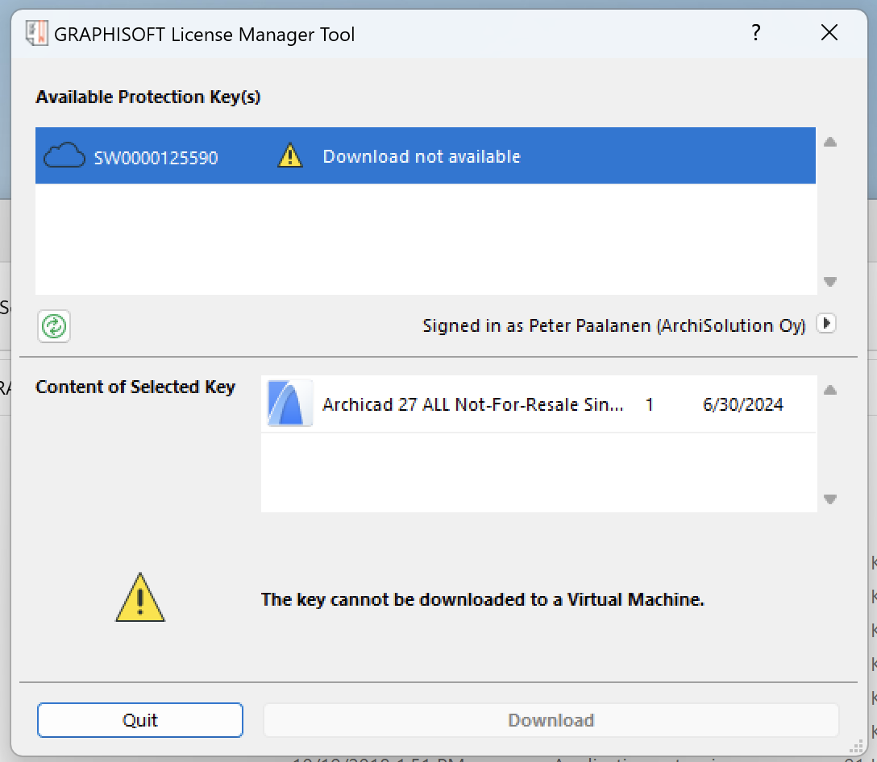
Task: Select protection key SW0000125590
Action: click(x=156, y=158)
